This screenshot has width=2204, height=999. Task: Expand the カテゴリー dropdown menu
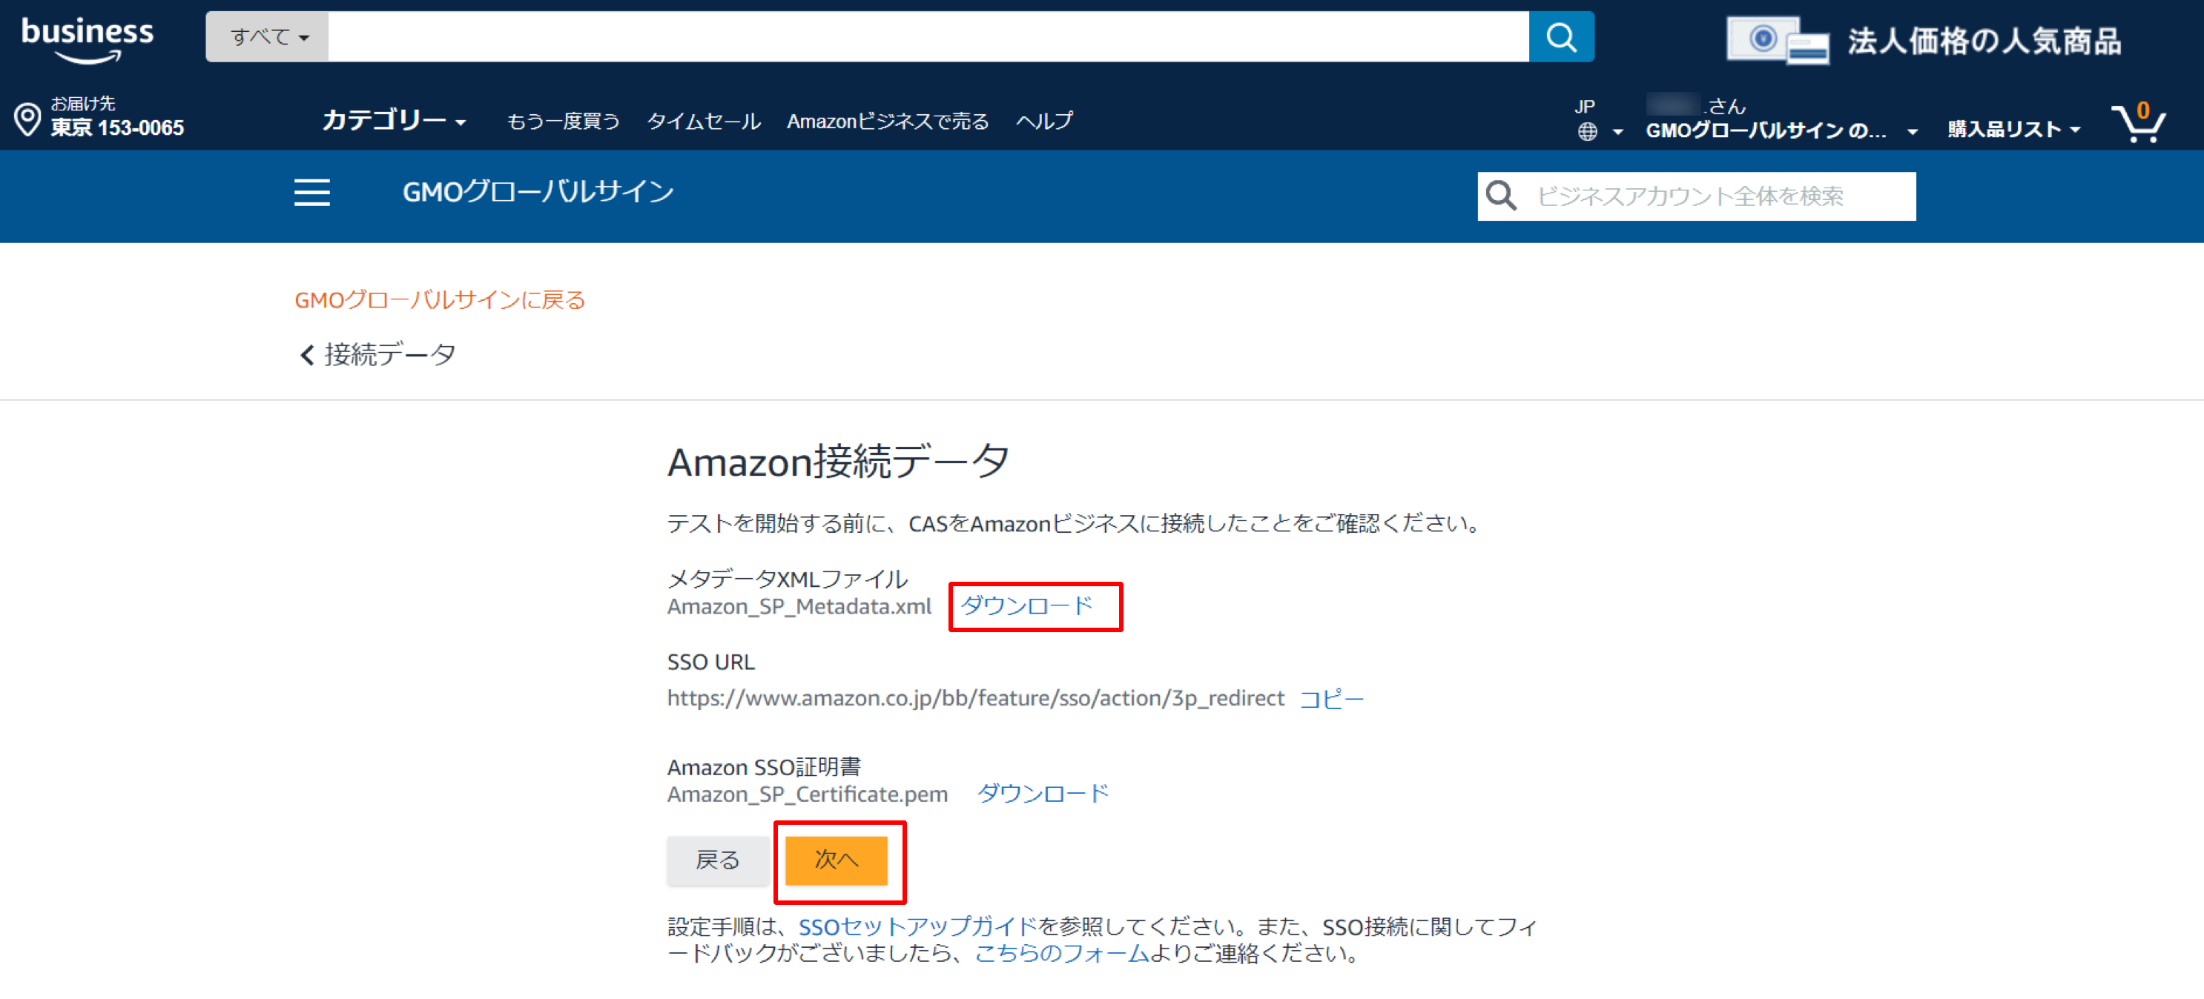click(394, 120)
